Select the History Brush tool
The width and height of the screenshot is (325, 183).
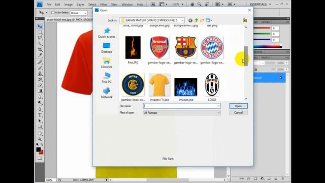point(40,79)
